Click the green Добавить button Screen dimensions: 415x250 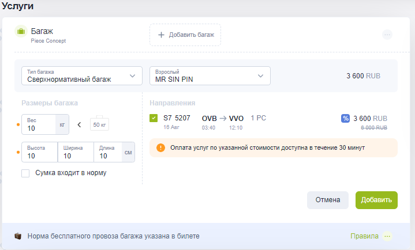pos(376,200)
